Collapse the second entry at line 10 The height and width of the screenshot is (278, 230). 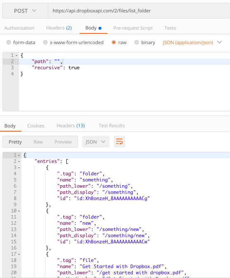[19, 211]
